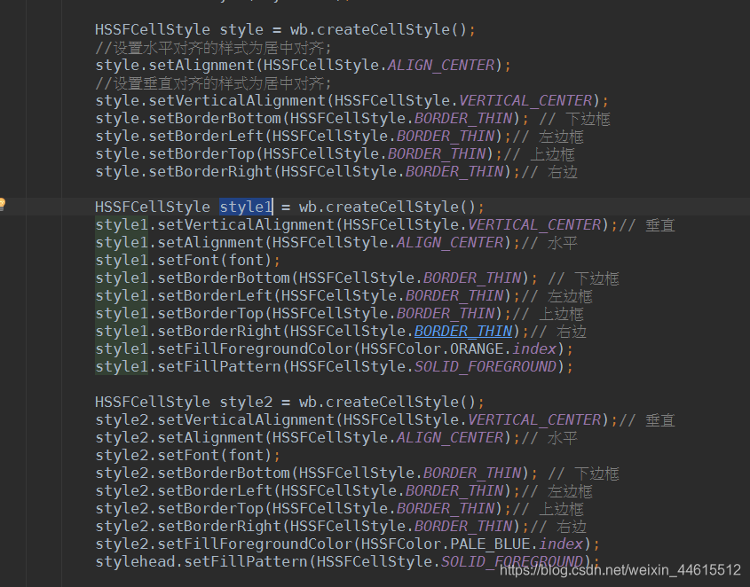Viewport: 750px width, 587px height.
Task: Click the 'HSSFCellStyle style2 = wb.createCellStyle();' line
Action: tap(289, 402)
